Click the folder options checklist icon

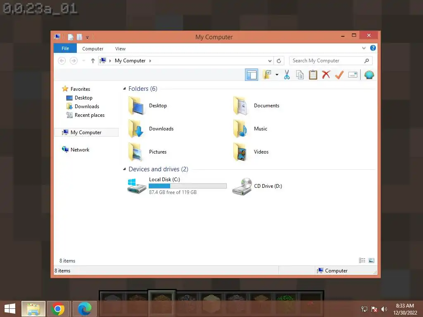click(267, 75)
